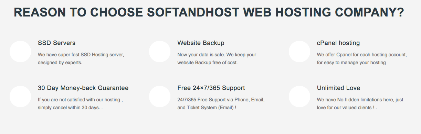421x134 pixels.
Task: Click the Cpanel for each hosting account text
Action: [x=362, y=59]
